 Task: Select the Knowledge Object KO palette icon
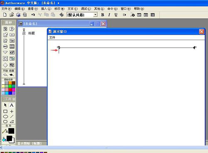[x=12, y=65]
